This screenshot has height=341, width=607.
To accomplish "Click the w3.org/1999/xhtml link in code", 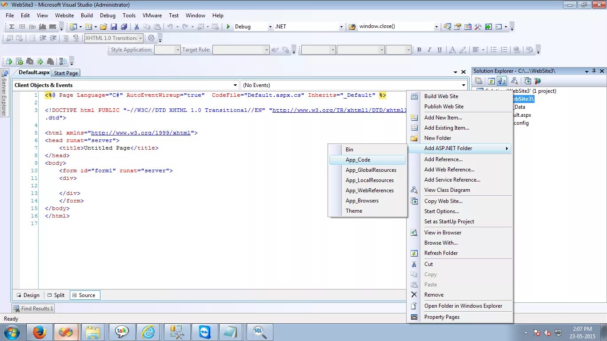I will [141, 133].
